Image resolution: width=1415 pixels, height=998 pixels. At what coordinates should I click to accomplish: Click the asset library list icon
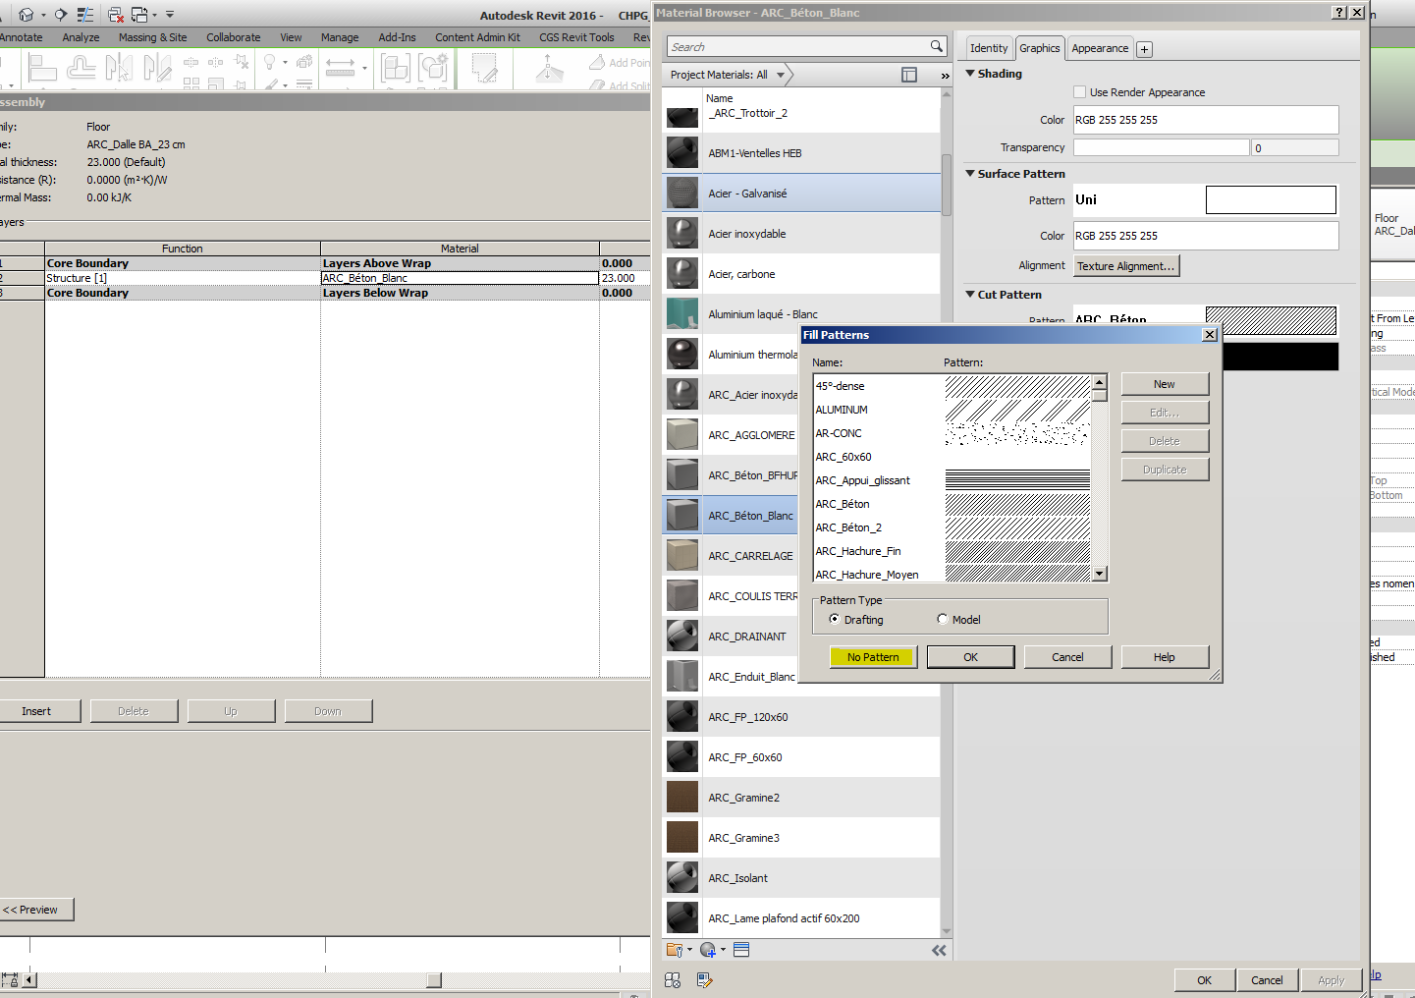pos(740,949)
